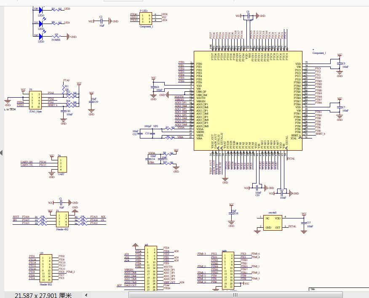Viewport: 369px width, 298px height.
Task: Click the scroll-left arrow beside the page size
Action: coord(86,295)
